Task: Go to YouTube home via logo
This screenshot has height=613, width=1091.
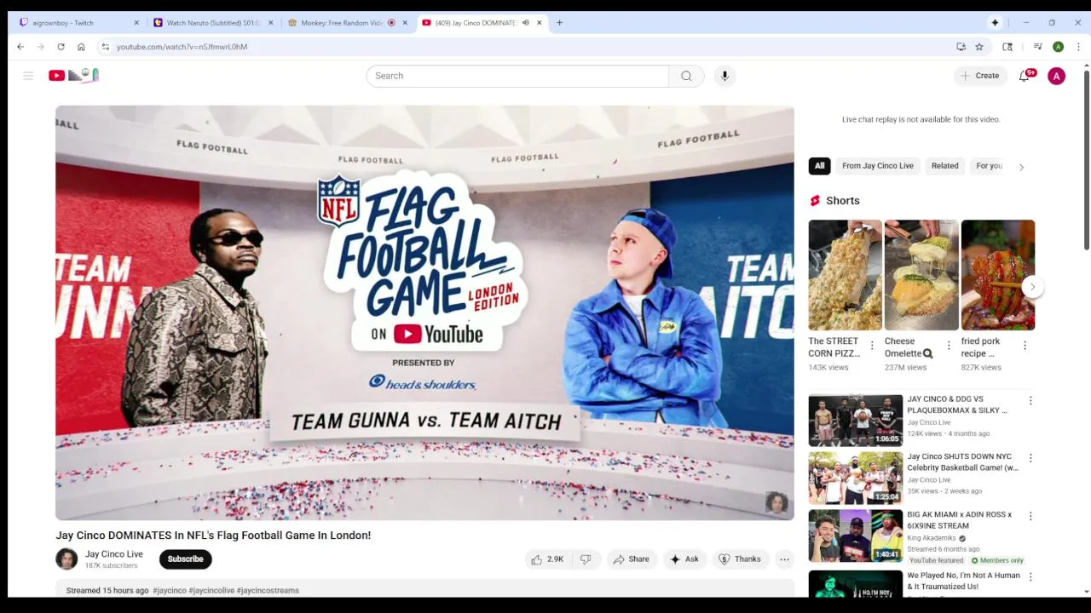Action: point(74,76)
